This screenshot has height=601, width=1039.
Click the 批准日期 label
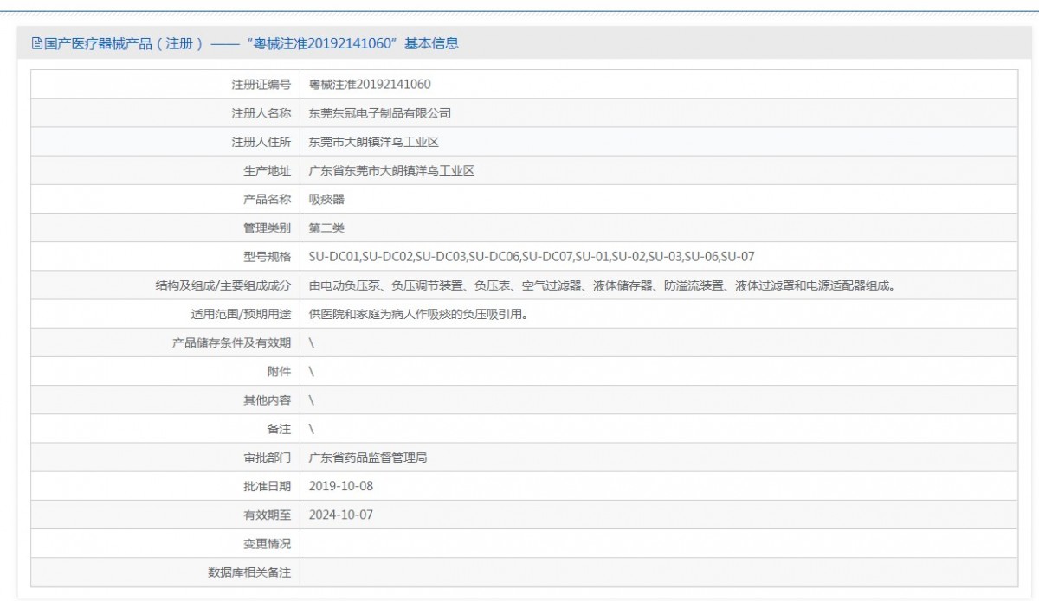pyautogui.click(x=267, y=485)
